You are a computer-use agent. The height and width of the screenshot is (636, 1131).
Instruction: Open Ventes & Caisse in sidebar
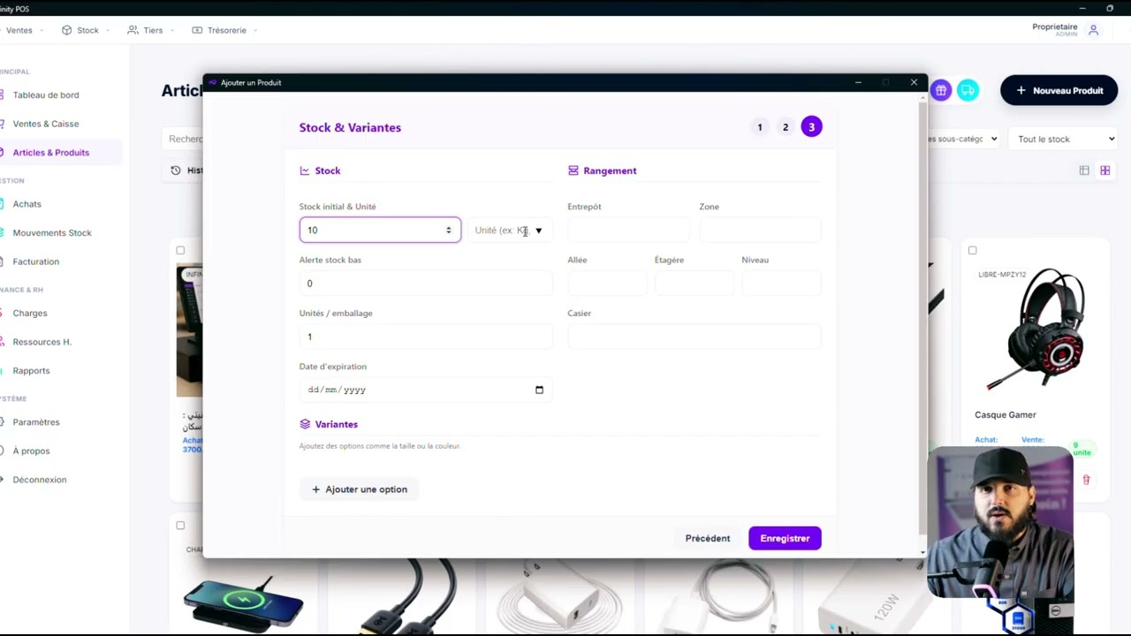click(46, 124)
